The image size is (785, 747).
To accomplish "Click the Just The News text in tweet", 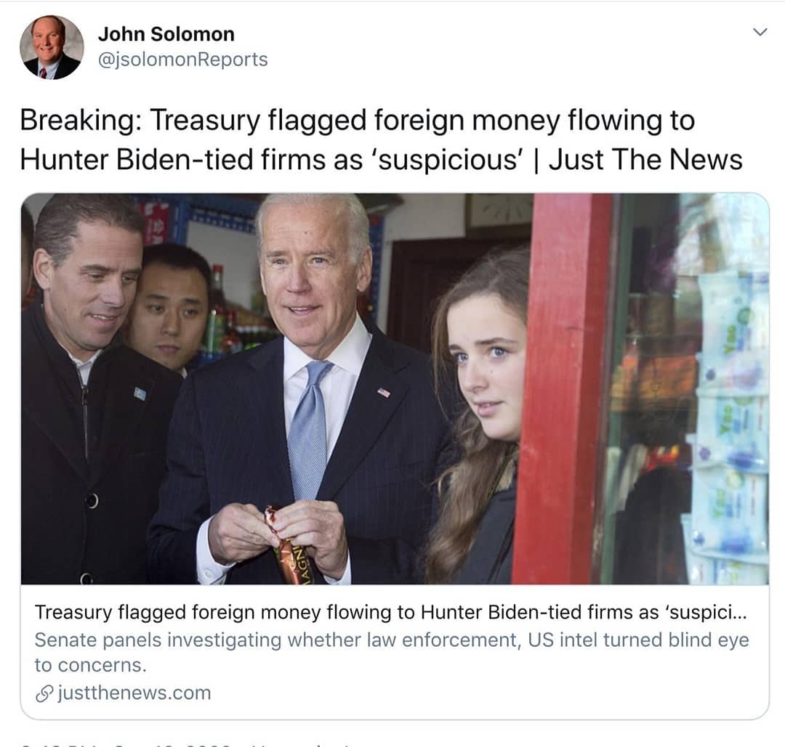I will tap(645, 160).
